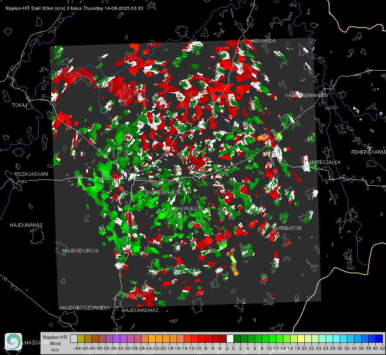Click the TOKAJ town label
Image resolution: width=386 pixels, height=355 pixels.
click(19, 105)
